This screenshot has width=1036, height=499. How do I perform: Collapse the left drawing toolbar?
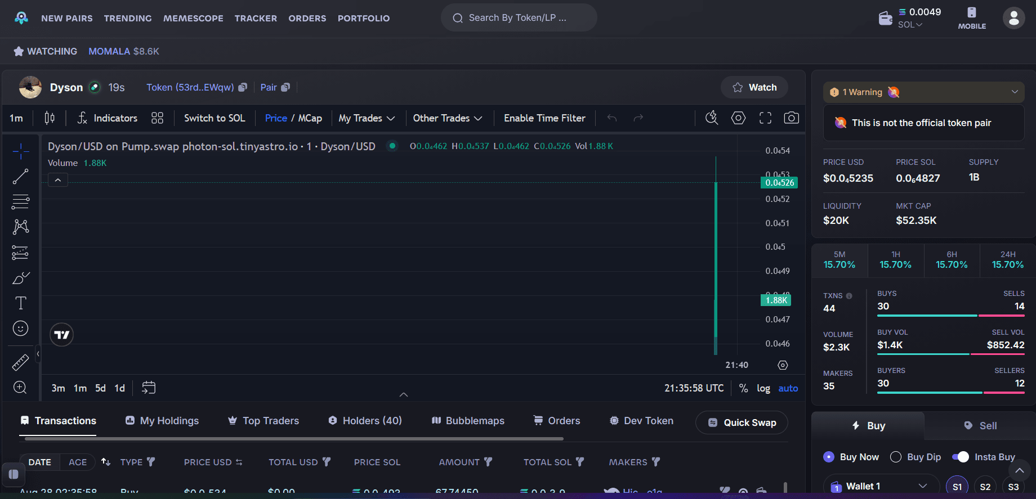point(38,354)
